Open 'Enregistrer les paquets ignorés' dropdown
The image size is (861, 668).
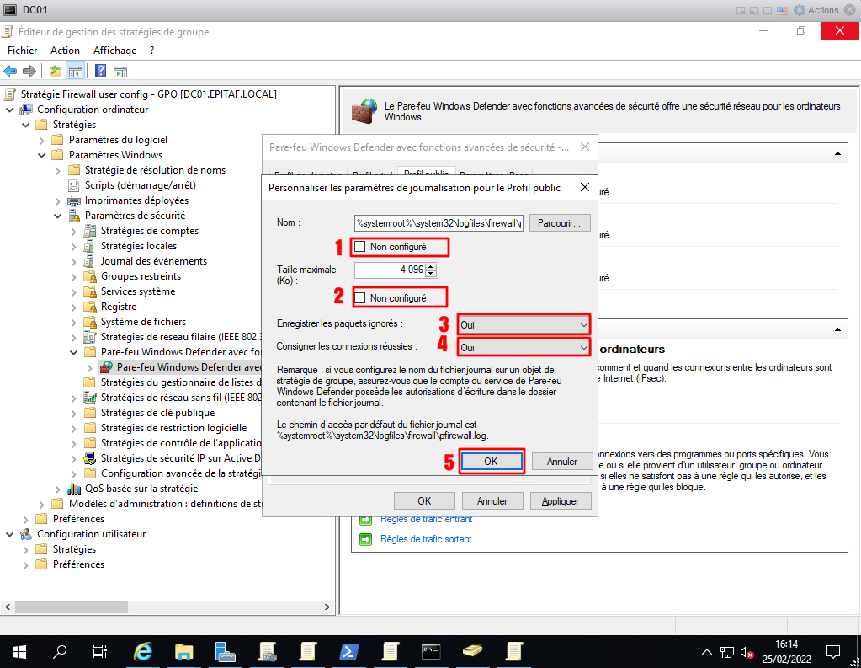pos(524,324)
